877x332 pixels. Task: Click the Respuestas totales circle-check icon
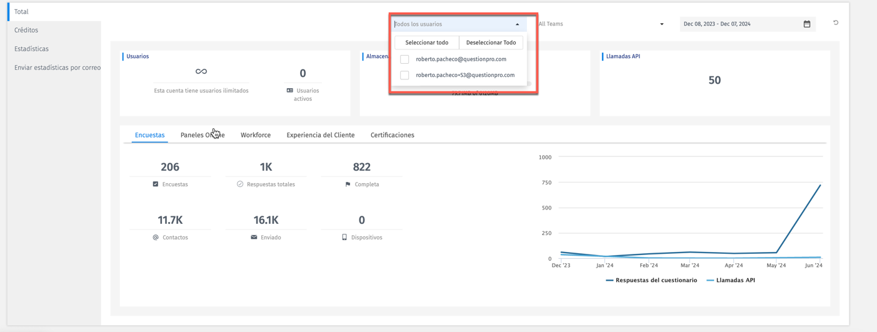tap(240, 184)
